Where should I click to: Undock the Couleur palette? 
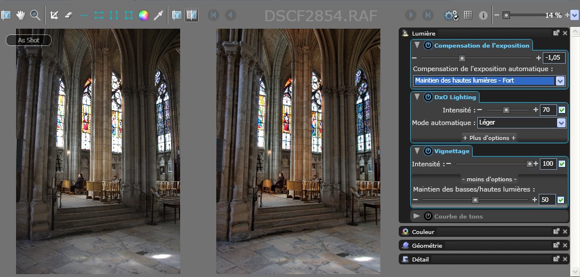tap(556, 231)
